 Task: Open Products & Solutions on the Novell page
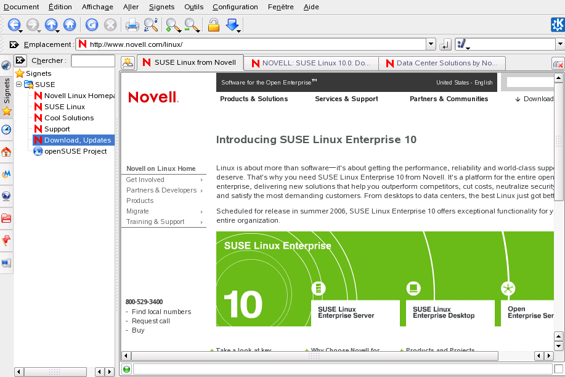coord(254,99)
